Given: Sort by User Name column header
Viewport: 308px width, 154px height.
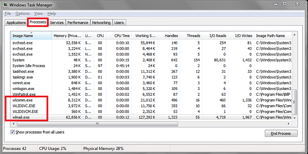Looking at the screenshot, I should tap(89, 36).
